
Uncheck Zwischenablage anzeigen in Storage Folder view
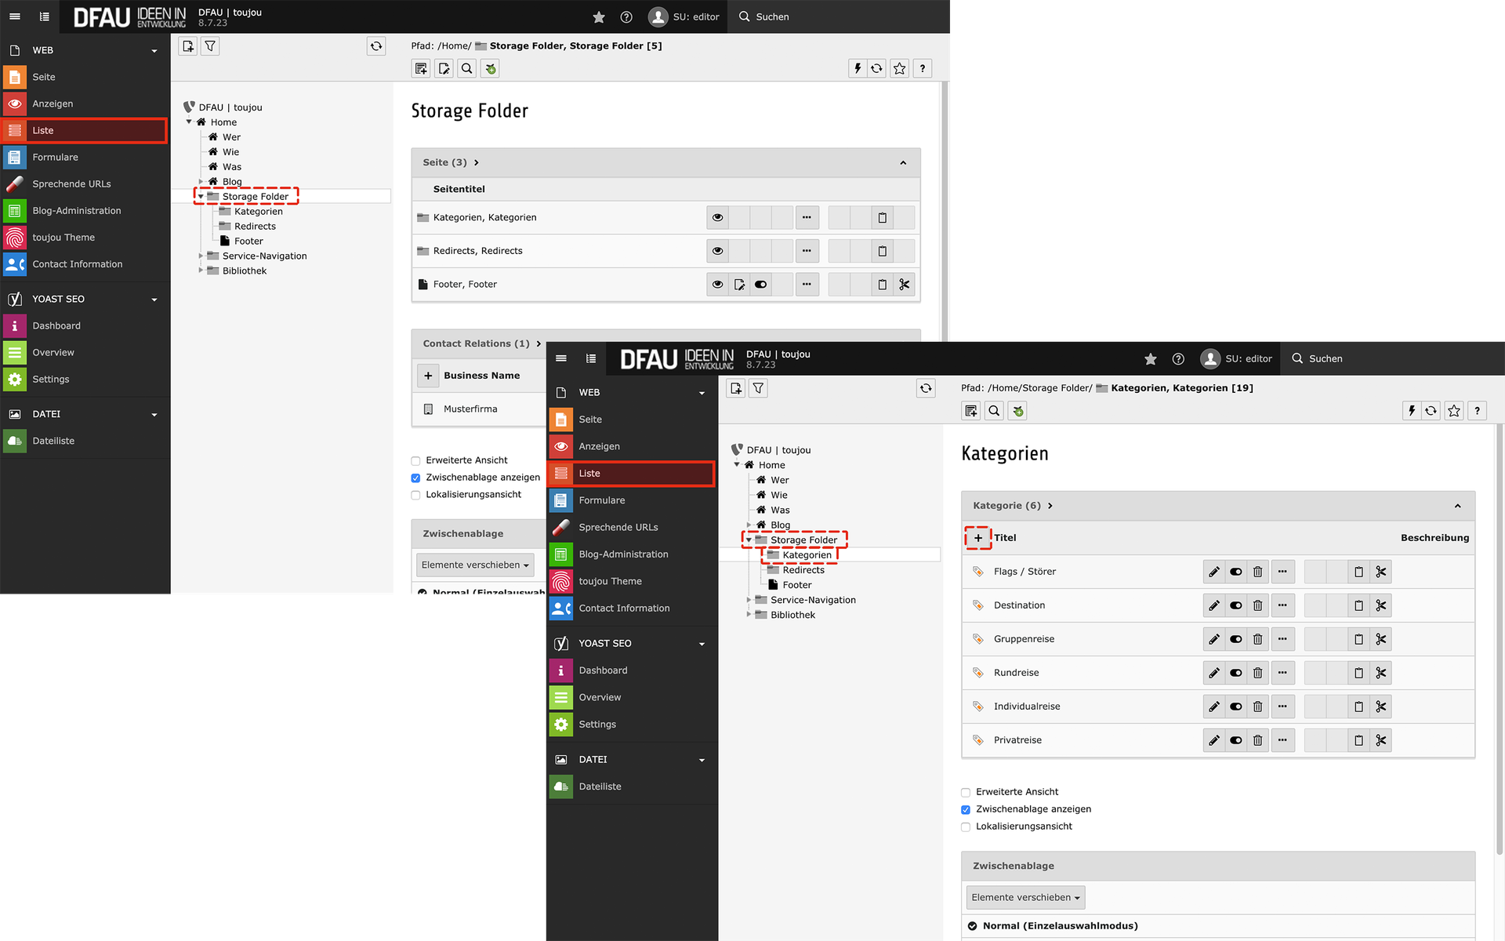point(415,478)
